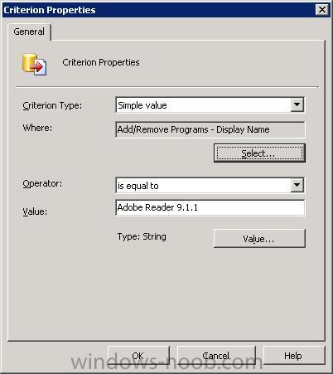Expand the Operator dropdown arrow

[x=297, y=185]
